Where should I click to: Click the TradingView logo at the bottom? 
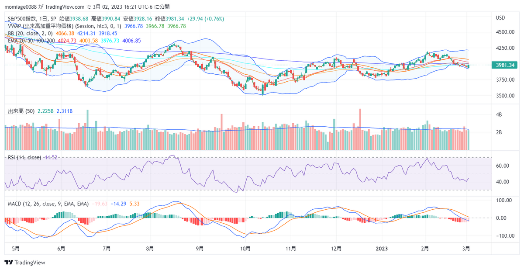(x=25, y=263)
